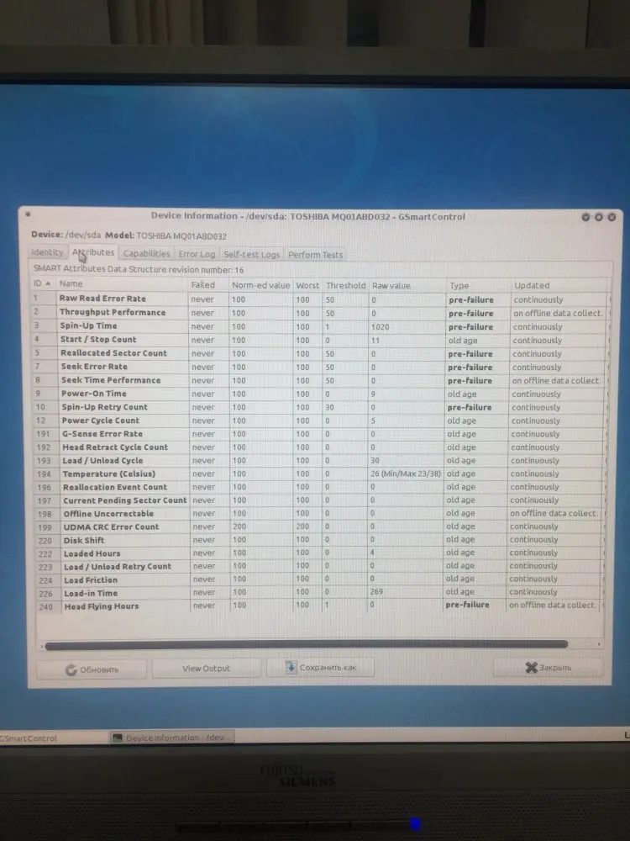Close the Device Information window

pos(612,217)
